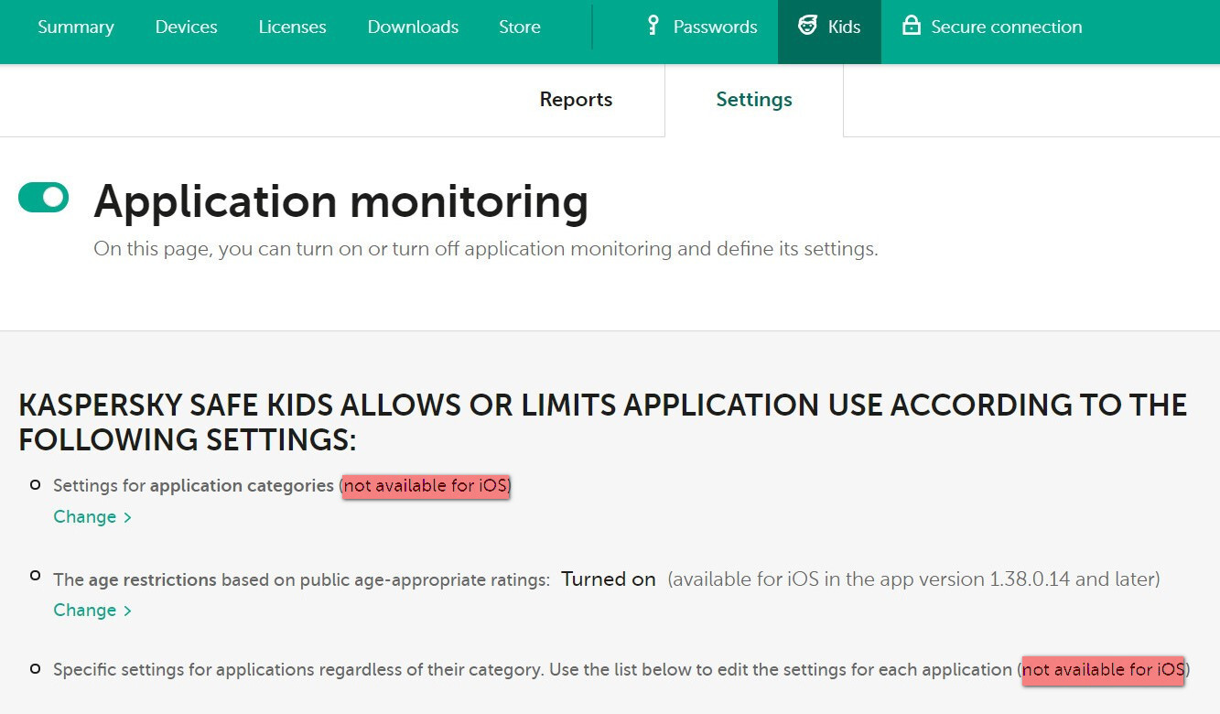
Task: Navigate to Licenses
Action: 293,27
